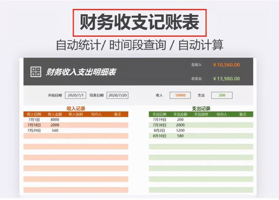Click the 经办人 header in the income table
This screenshot has height=200, width=279.
click(97, 114)
